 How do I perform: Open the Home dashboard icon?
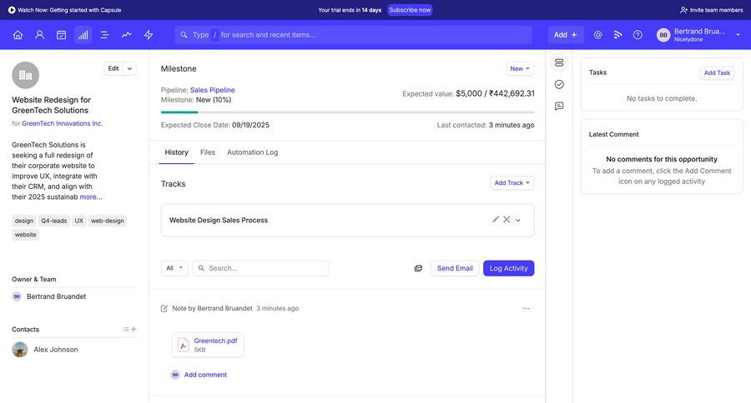pos(18,35)
